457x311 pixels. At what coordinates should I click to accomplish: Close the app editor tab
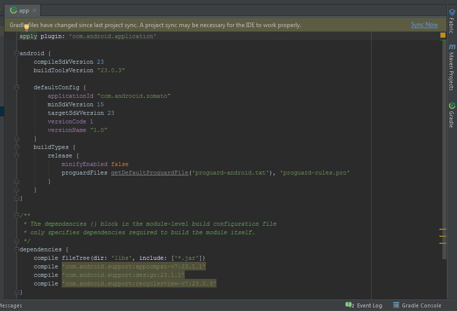pyautogui.click(x=34, y=11)
